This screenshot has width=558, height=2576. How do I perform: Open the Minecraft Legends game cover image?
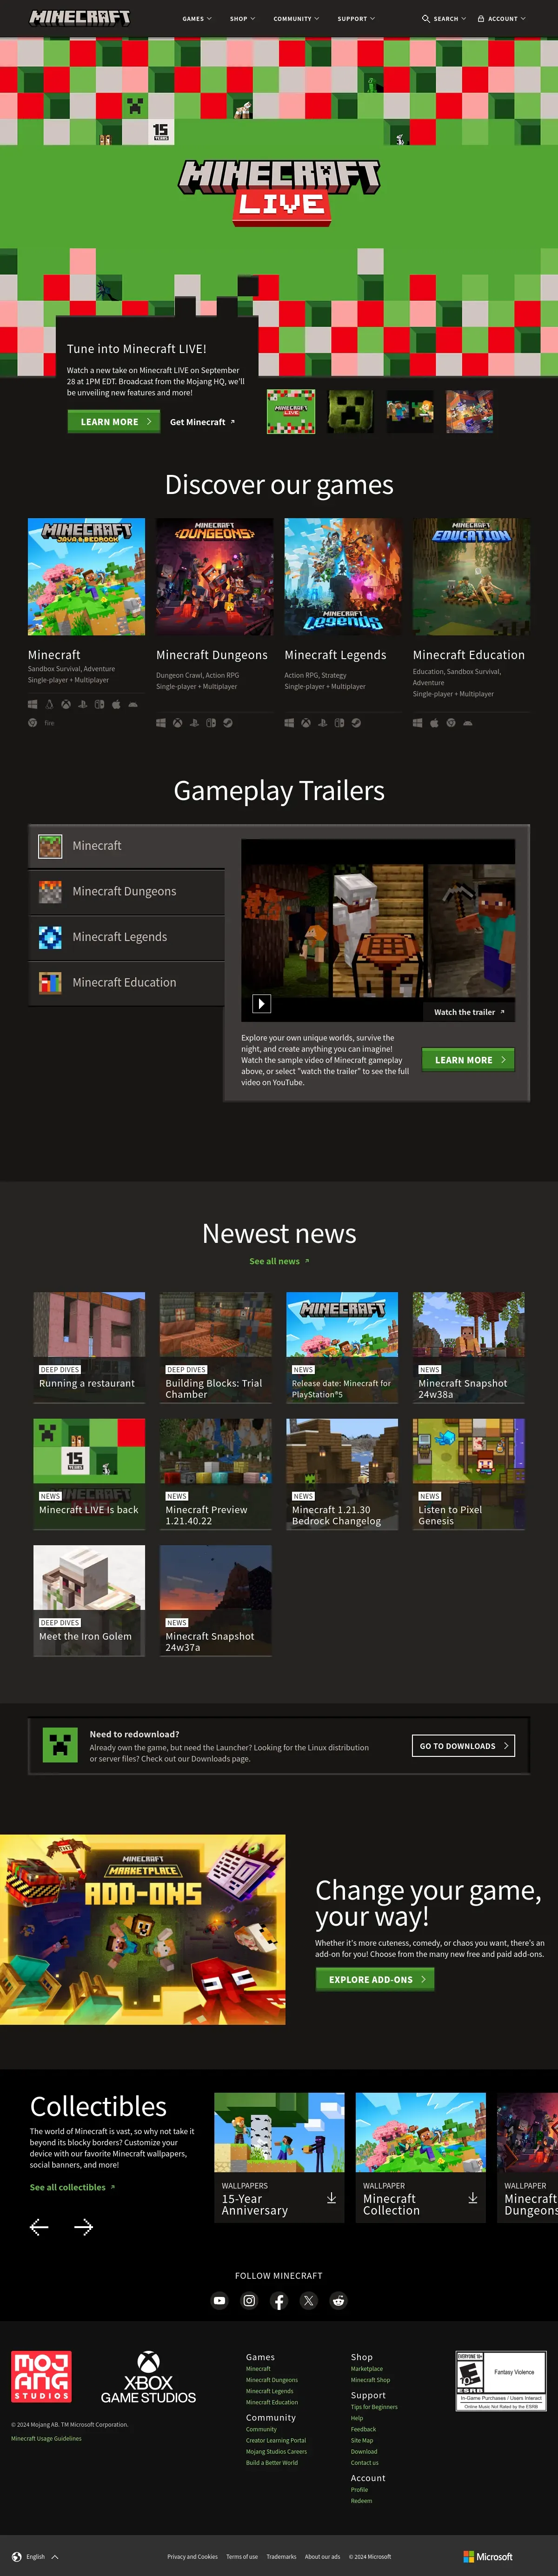click(x=343, y=576)
